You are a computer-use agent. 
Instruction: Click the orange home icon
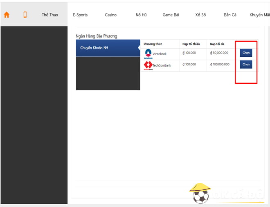point(7,15)
